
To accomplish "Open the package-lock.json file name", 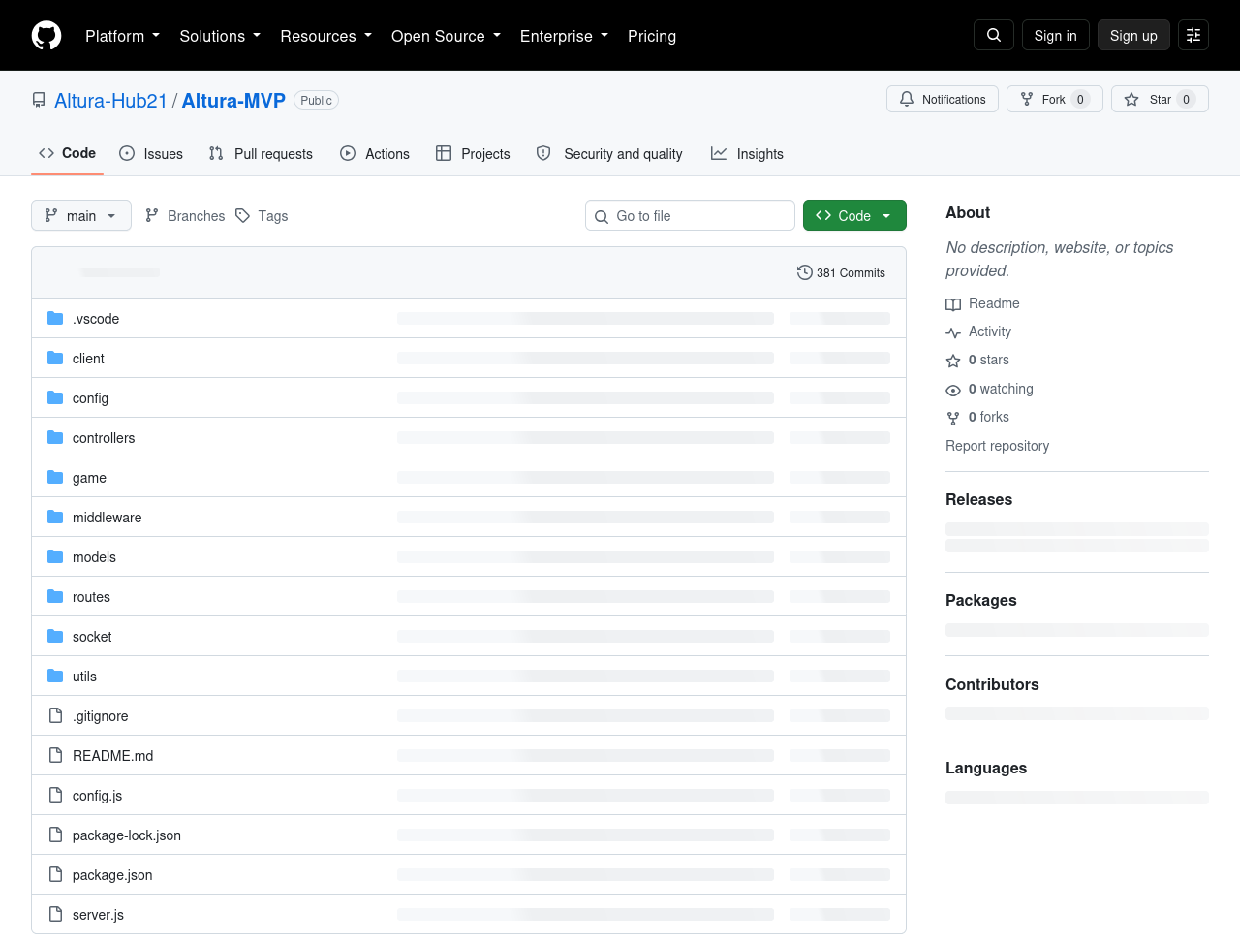I will click(x=127, y=835).
